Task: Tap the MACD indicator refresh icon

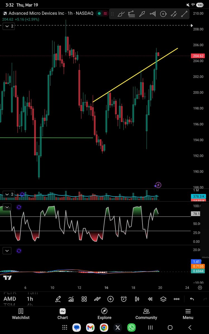Action: pos(19,251)
